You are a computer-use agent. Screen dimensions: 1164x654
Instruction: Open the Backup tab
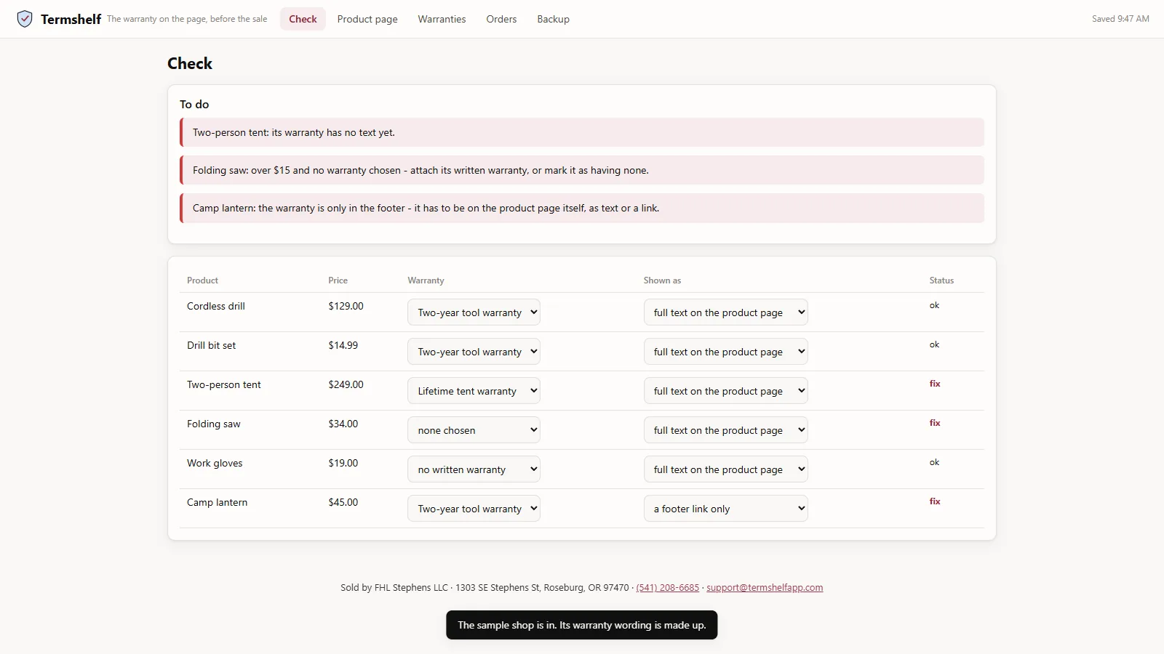point(553,19)
